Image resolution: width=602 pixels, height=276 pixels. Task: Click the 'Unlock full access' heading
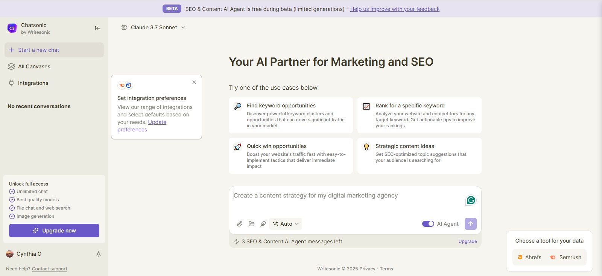click(29, 184)
